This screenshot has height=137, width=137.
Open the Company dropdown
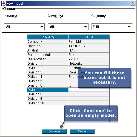click(x=68, y=27)
